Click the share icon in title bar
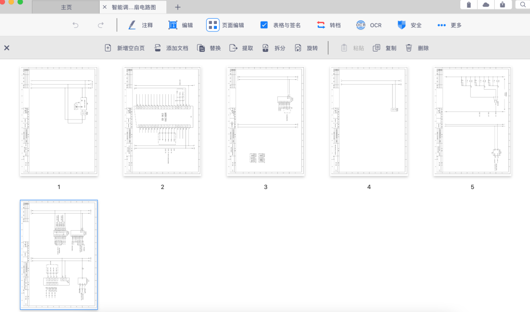The width and height of the screenshot is (530, 312). click(503, 4)
